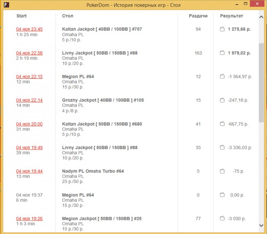Click hand count 77
The width and height of the screenshot is (267, 234).
[x=198, y=218]
